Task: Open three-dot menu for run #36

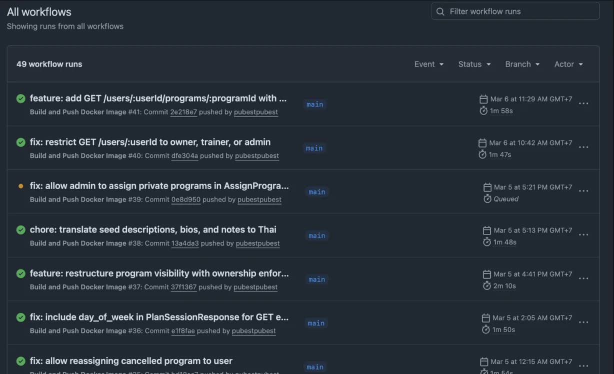Action: coord(583,322)
